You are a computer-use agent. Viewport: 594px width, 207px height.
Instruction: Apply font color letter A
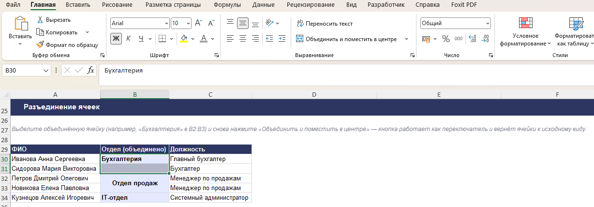tap(204, 39)
